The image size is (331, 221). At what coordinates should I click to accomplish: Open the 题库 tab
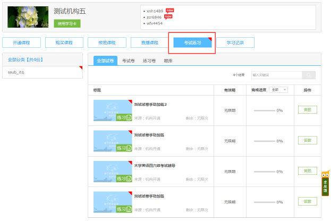(168, 61)
